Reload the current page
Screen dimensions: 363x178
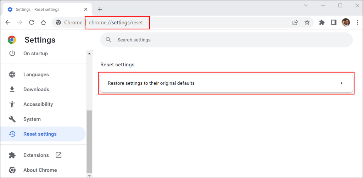coord(32,22)
